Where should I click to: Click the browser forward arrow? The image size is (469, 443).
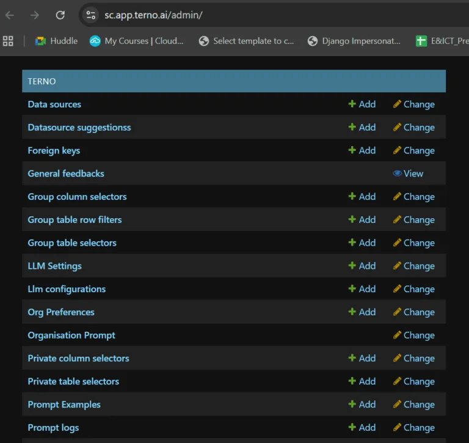pyautogui.click(x=35, y=15)
